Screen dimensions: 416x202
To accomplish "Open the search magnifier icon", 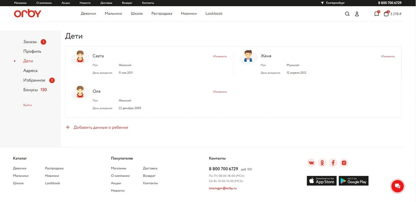I will (x=347, y=14).
